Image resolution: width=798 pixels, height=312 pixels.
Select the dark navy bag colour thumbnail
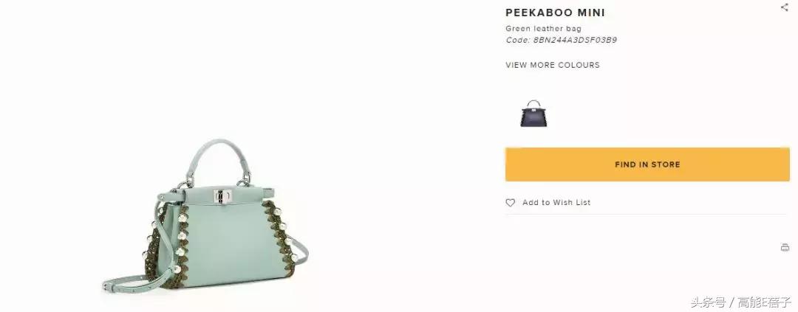[533, 114]
